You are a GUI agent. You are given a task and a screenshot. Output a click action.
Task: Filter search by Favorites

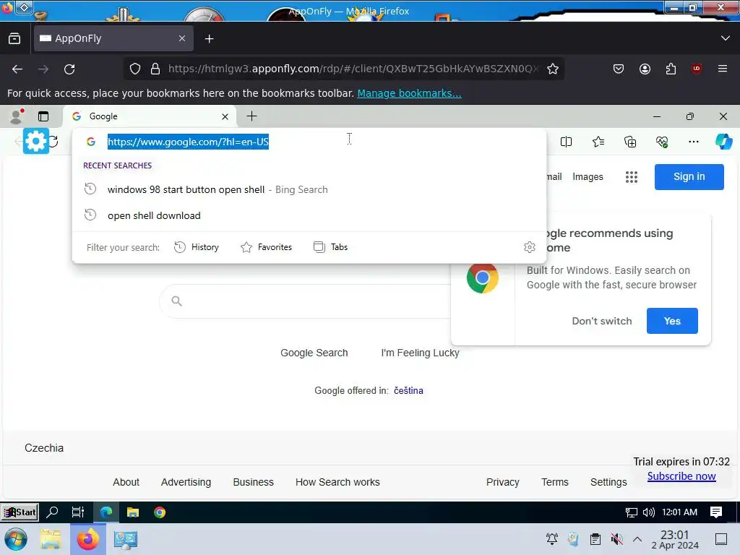[266, 247]
